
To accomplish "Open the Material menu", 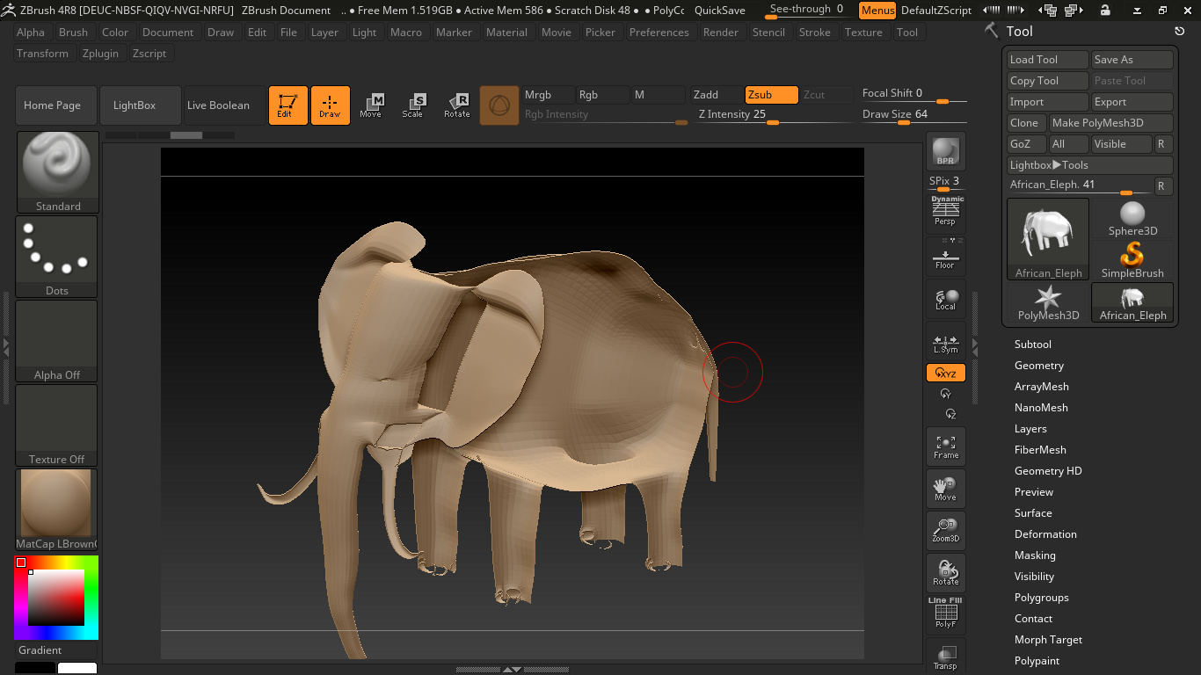I will [x=507, y=33].
